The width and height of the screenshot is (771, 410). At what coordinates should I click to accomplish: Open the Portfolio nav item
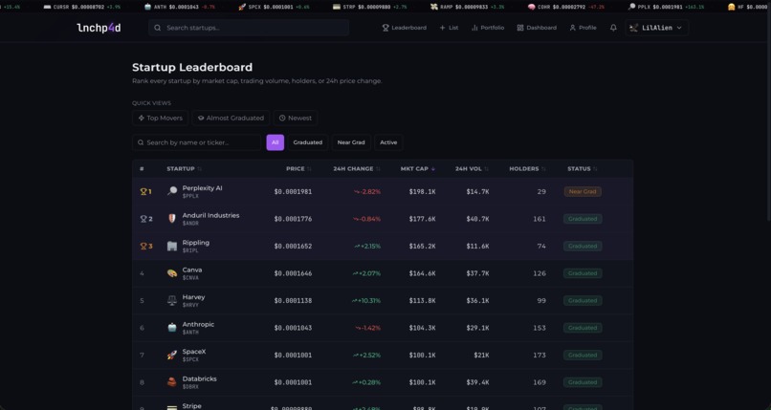point(488,28)
